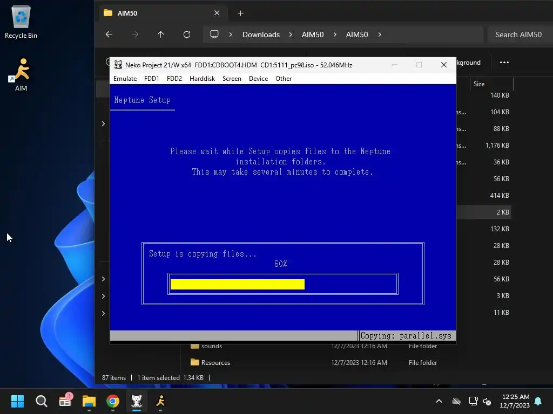Image resolution: width=553 pixels, height=414 pixels.
Task: Select the AIM50 tab in Explorer
Action: (162, 13)
